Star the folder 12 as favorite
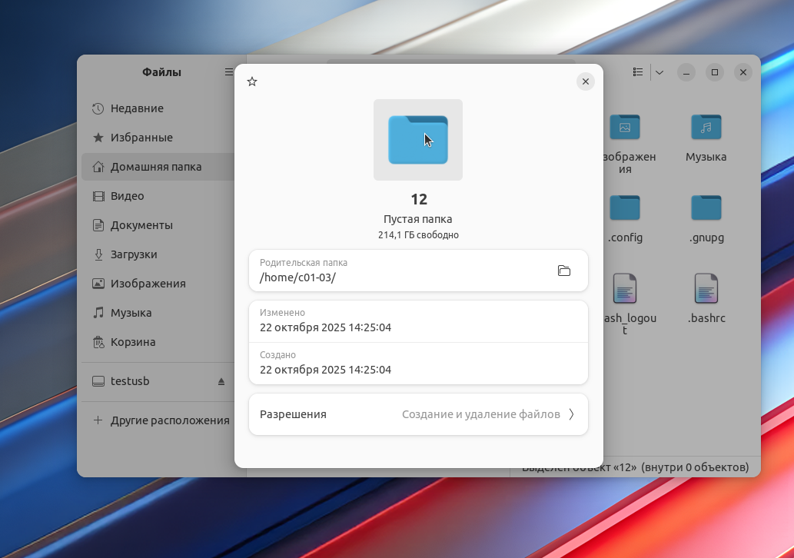 point(252,81)
